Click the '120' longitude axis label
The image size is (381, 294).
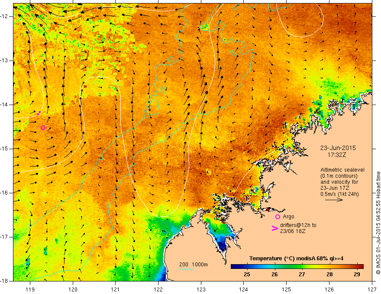coord(73,289)
